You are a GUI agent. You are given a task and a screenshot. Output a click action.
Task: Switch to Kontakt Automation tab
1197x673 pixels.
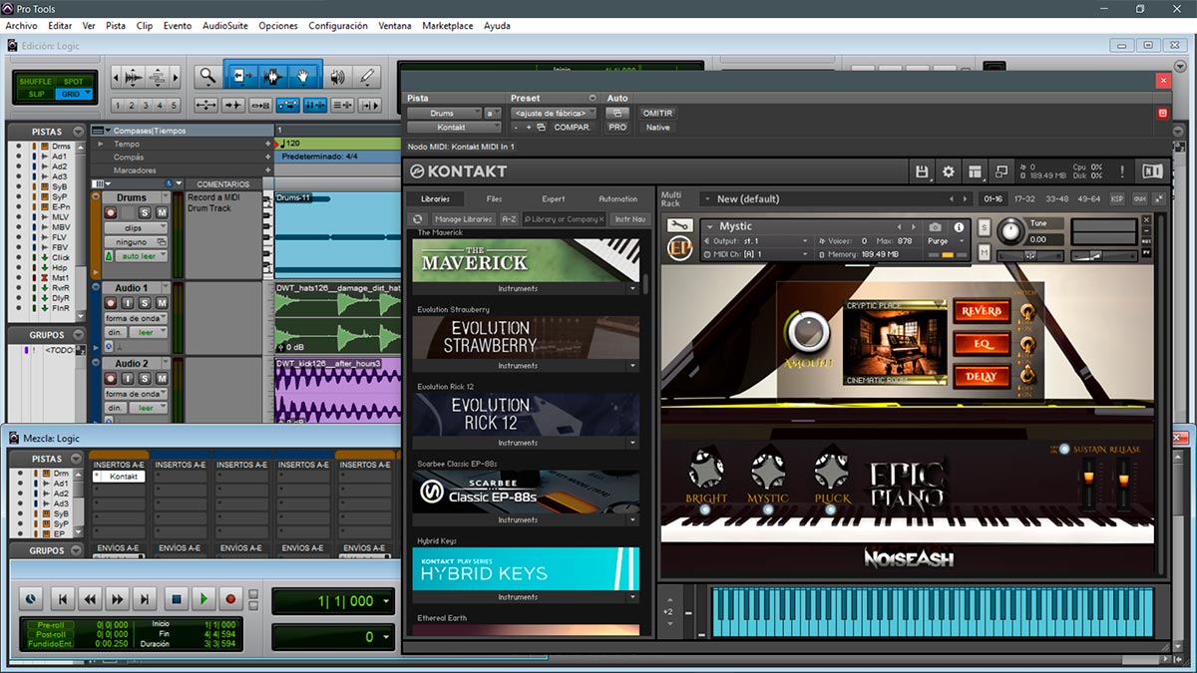click(x=617, y=198)
